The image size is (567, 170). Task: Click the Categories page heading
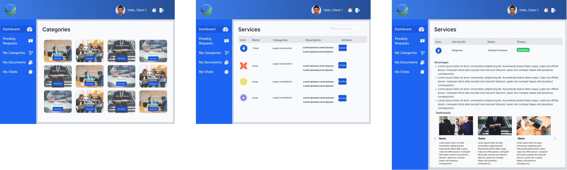[x=56, y=30]
